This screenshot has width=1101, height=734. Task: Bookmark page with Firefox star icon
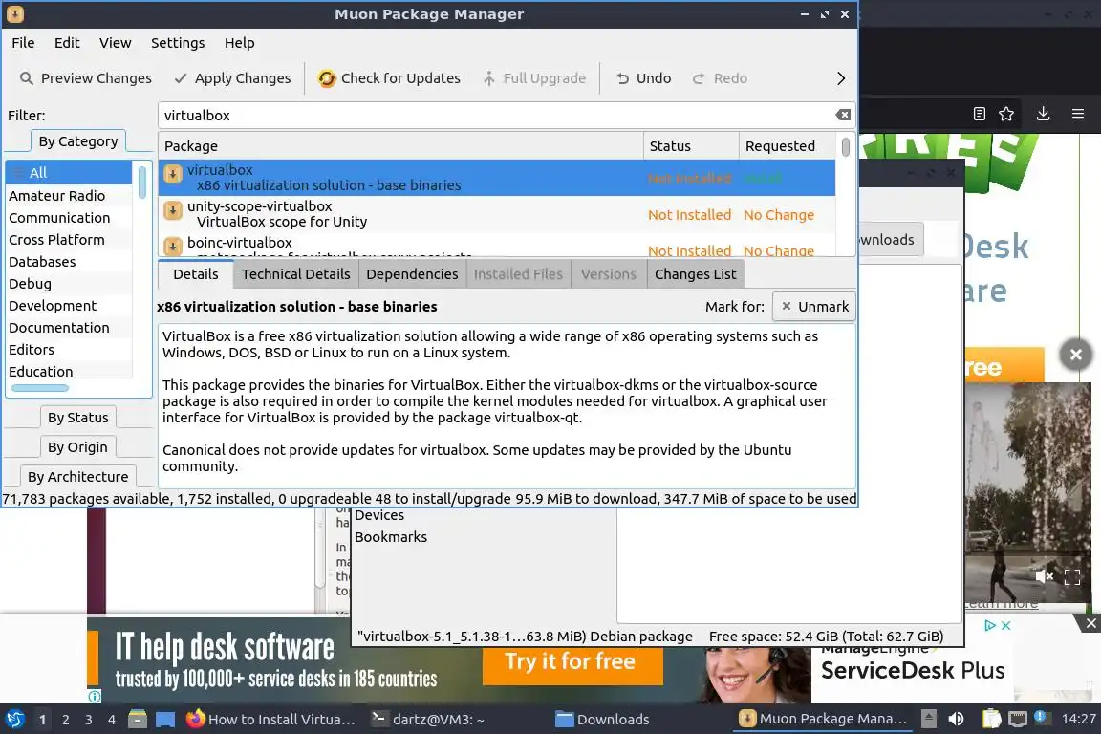coord(1006,114)
